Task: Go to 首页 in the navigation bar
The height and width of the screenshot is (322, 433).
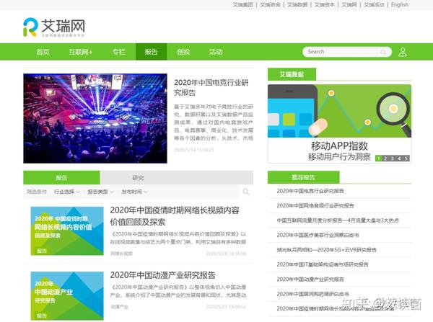Action: 43,52
